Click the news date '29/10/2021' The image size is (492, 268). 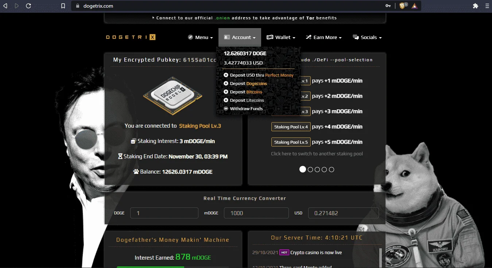coord(265,252)
